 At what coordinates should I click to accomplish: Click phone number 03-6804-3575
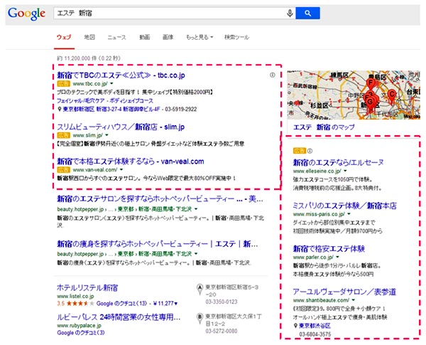tap(315, 334)
